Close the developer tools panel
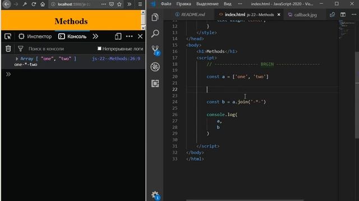The width and height of the screenshot is (359, 201). [x=140, y=36]
